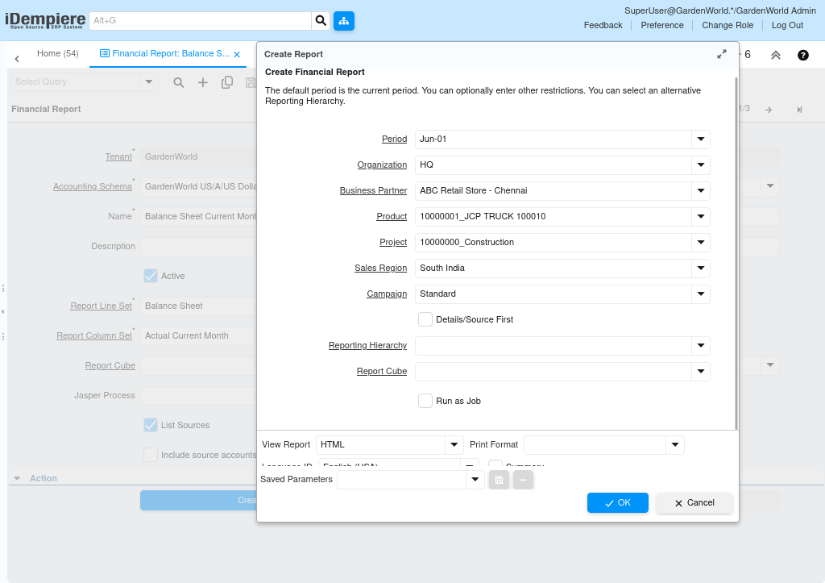The width and height of the screenshot is (825, 583).
Task: Click the Cancel button
Action: (x=694, y=503)
